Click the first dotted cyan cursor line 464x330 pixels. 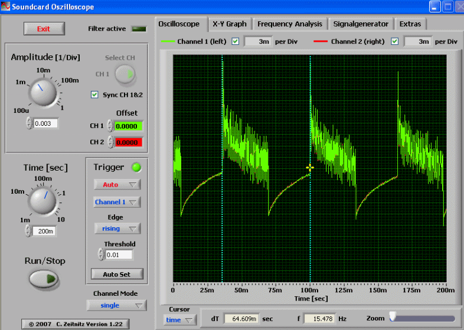222,168
